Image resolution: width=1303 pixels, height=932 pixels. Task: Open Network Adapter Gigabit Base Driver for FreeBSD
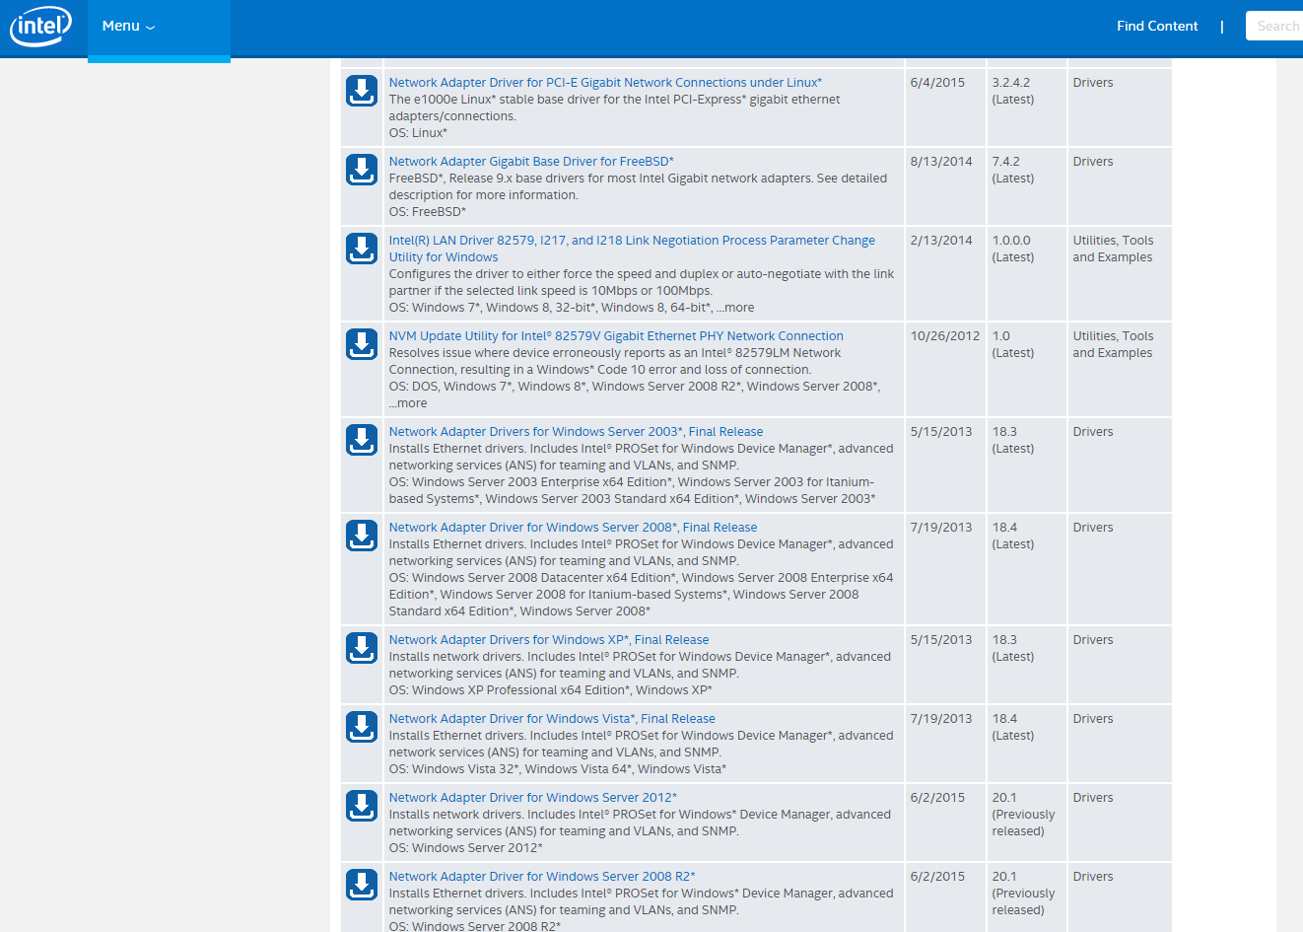pyautogui.click(x=531, y=162)
